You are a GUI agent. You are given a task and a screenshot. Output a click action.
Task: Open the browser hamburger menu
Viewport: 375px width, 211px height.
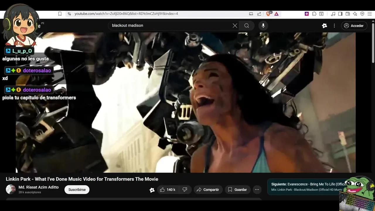370,14
